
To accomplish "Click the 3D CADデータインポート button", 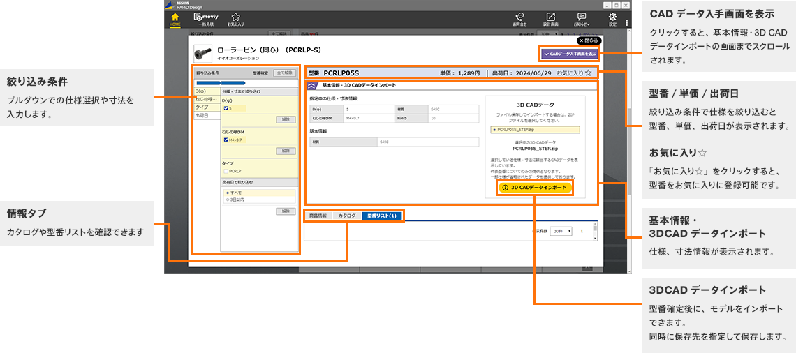I will 534,187.
